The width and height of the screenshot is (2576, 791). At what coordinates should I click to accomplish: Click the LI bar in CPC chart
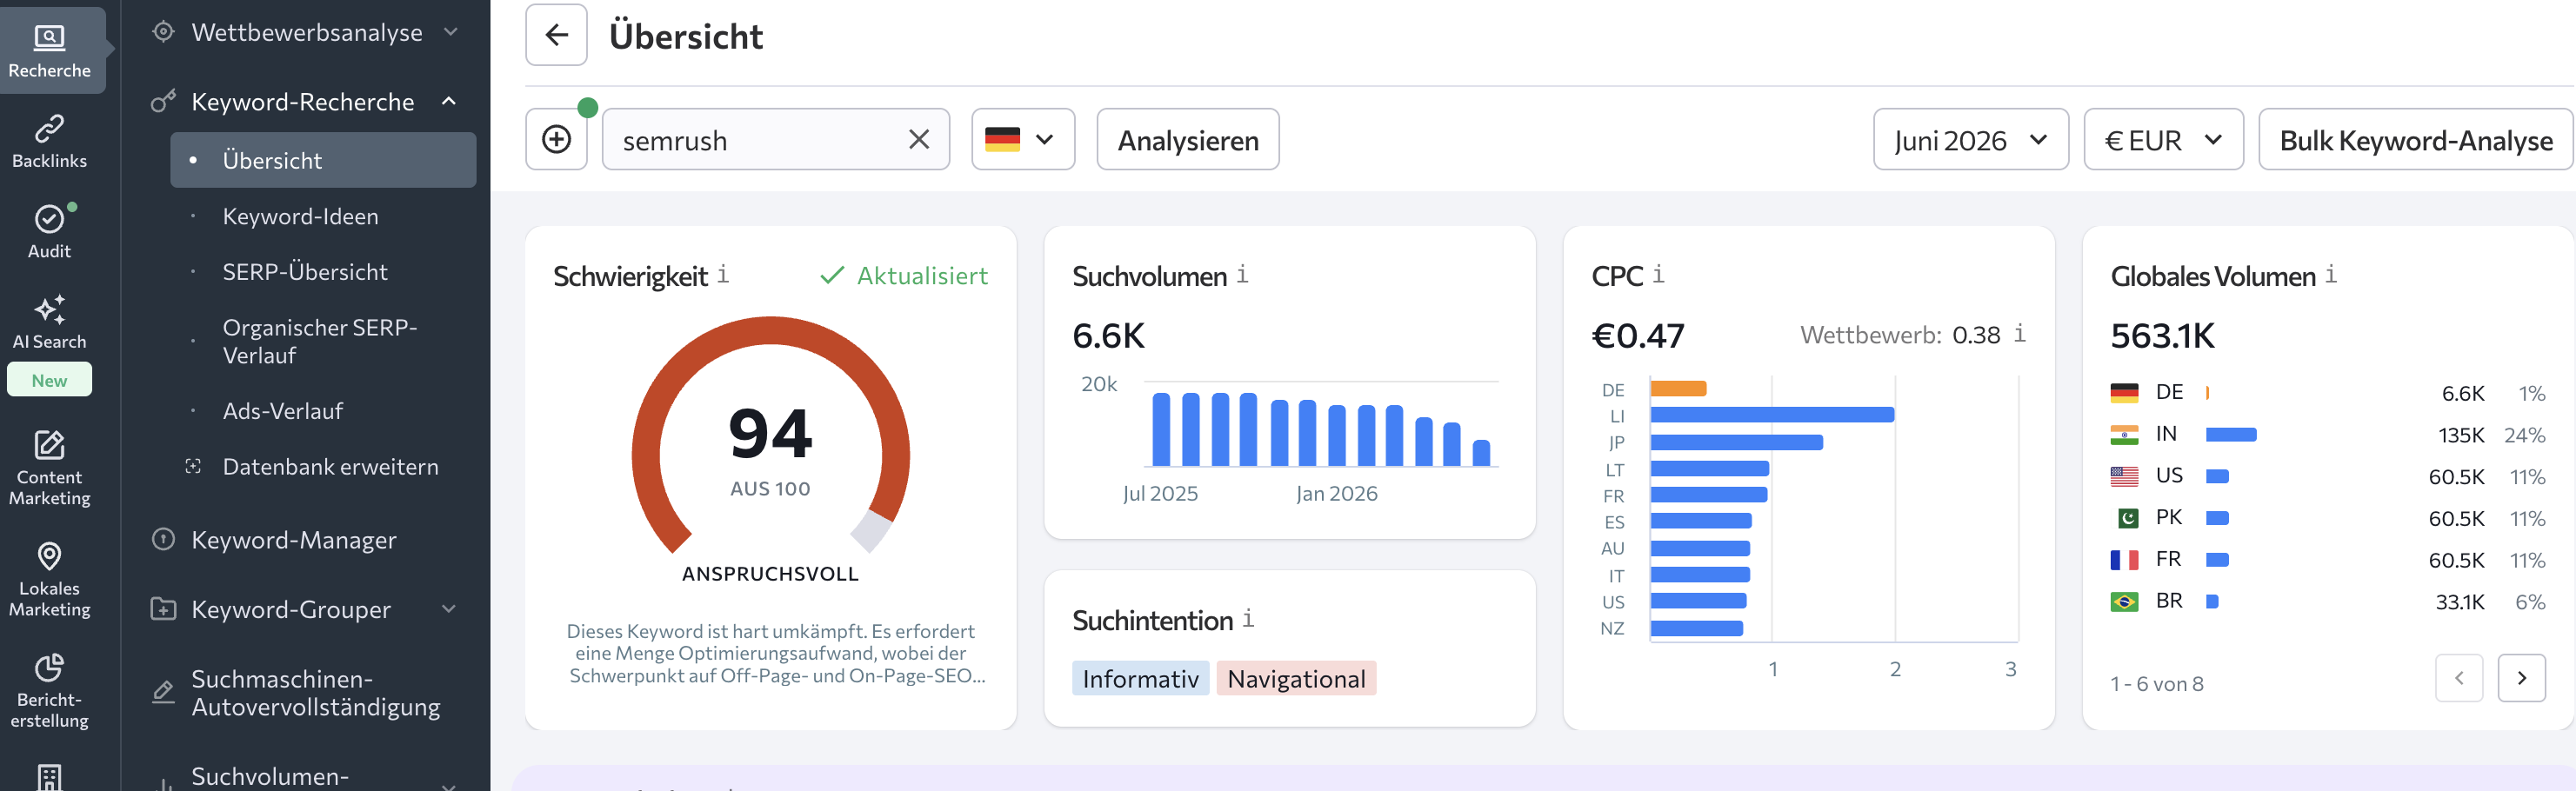pos(1772,415)
